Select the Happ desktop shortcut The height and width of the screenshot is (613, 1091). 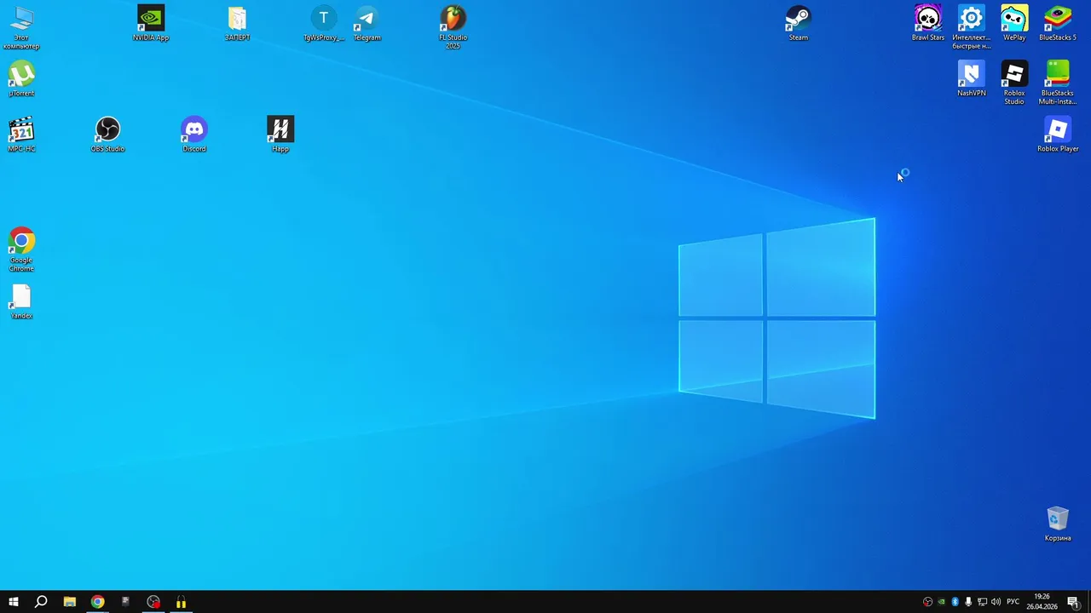tap(280, 135)
